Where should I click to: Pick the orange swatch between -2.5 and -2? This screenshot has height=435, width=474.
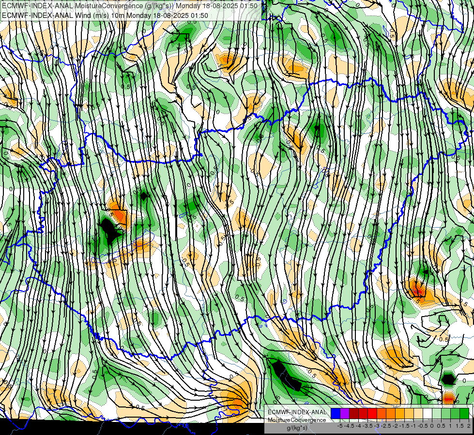click(x=391, y=414)
